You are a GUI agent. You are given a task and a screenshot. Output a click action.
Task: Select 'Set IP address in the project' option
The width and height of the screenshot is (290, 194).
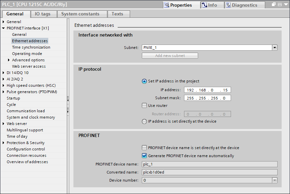coord(144,81)
